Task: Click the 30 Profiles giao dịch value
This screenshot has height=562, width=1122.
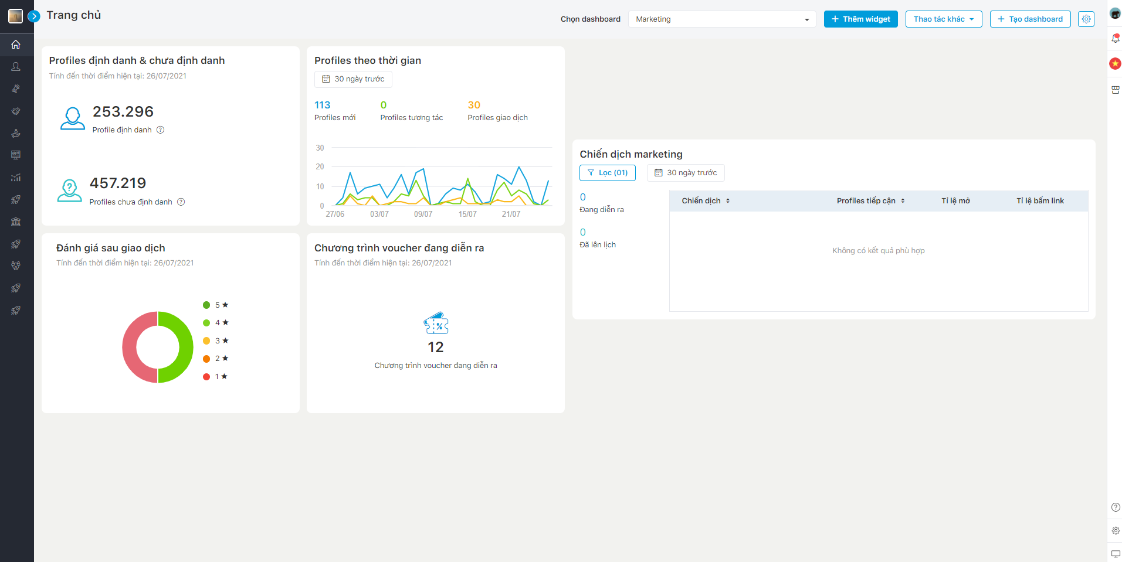Action: 474,105
